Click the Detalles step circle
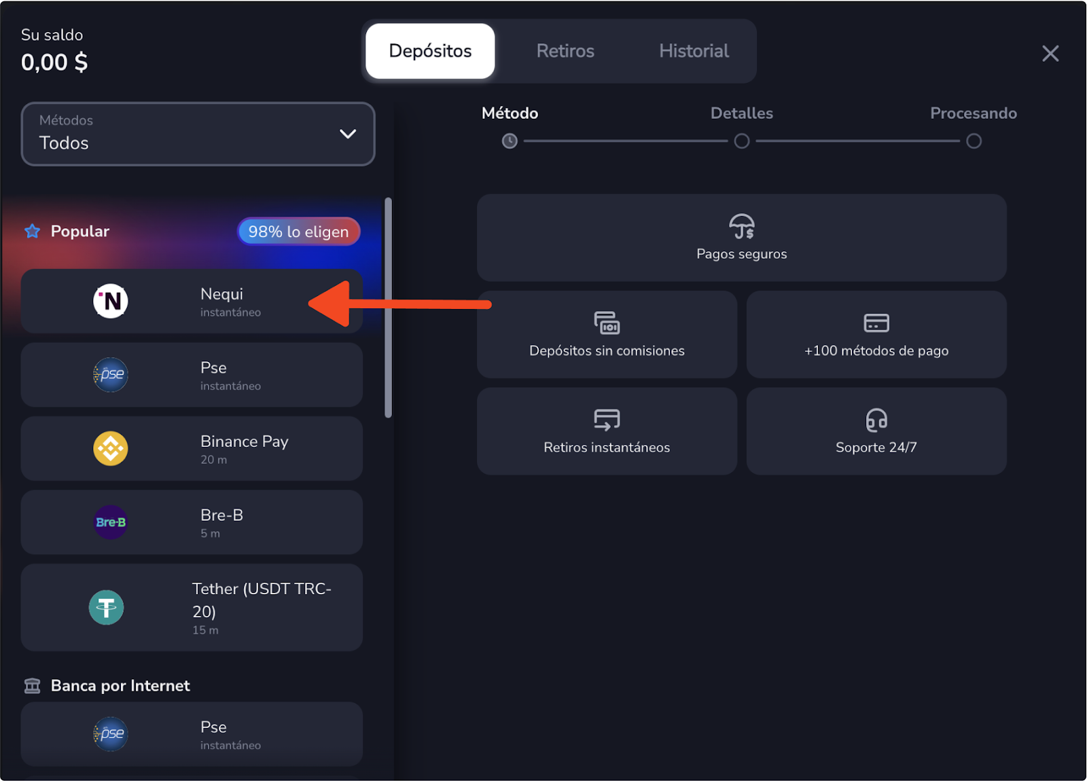 [742, 141]
